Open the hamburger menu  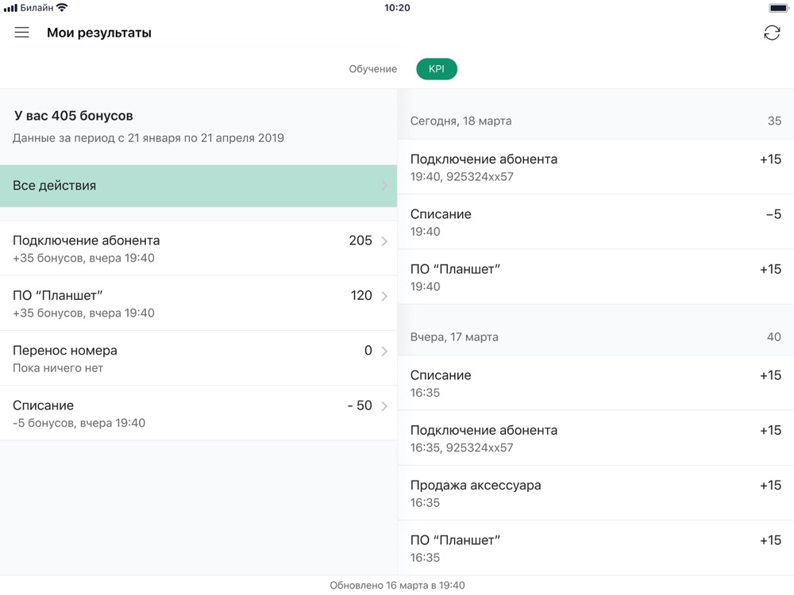pos(21,33)
